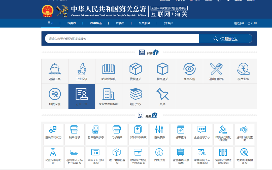
Task: Switch to the 公共服务 tab
Action: [x=144, y=23]
